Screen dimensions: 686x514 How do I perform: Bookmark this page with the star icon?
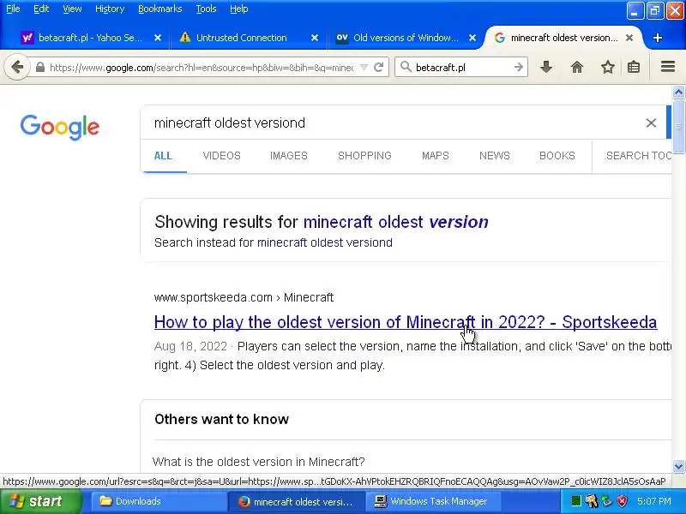click(608, 67)
